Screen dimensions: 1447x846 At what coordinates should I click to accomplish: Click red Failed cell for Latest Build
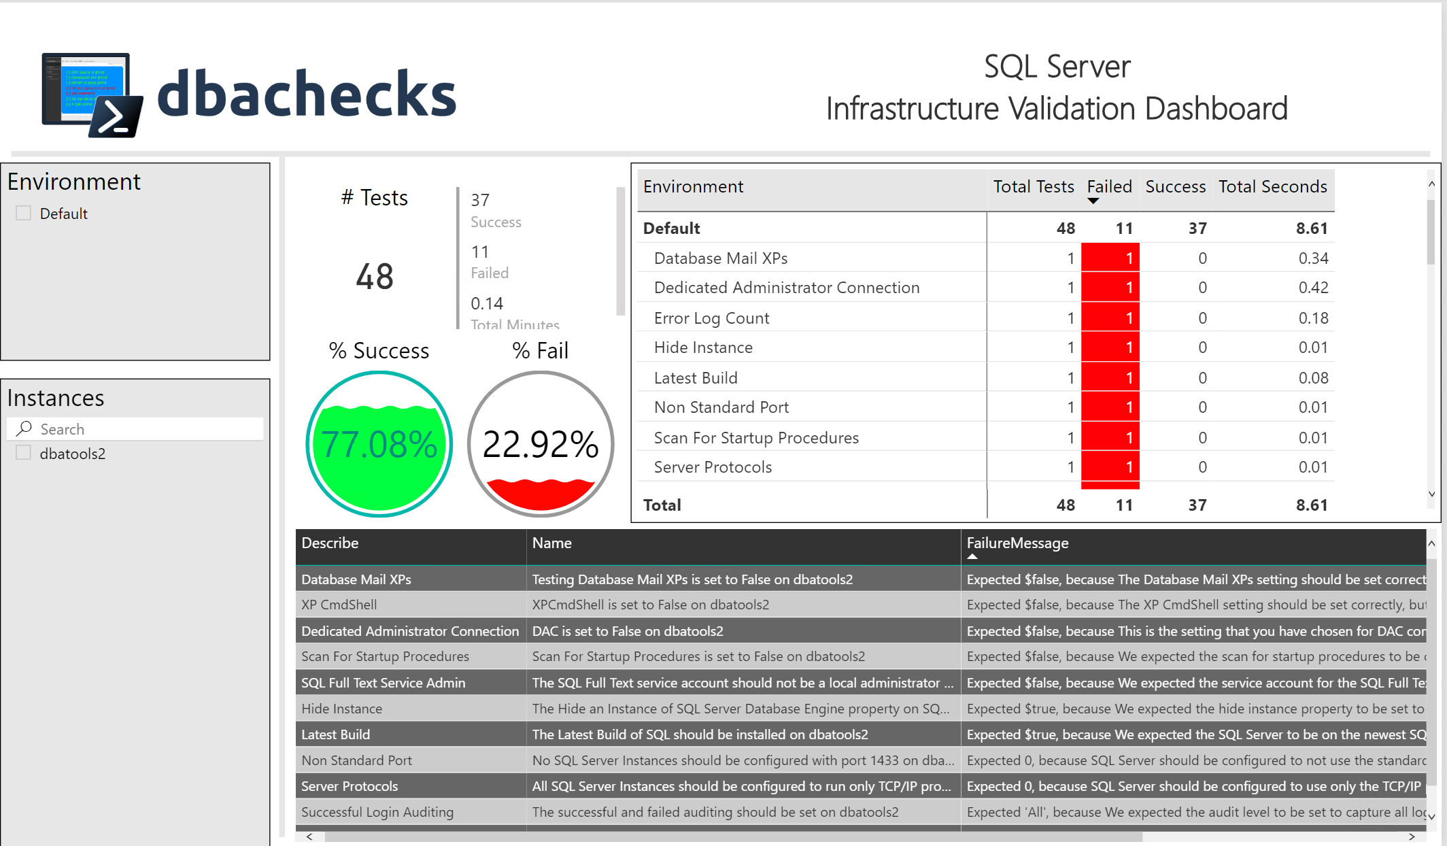pyautogui.click(x=1110, y=377)
